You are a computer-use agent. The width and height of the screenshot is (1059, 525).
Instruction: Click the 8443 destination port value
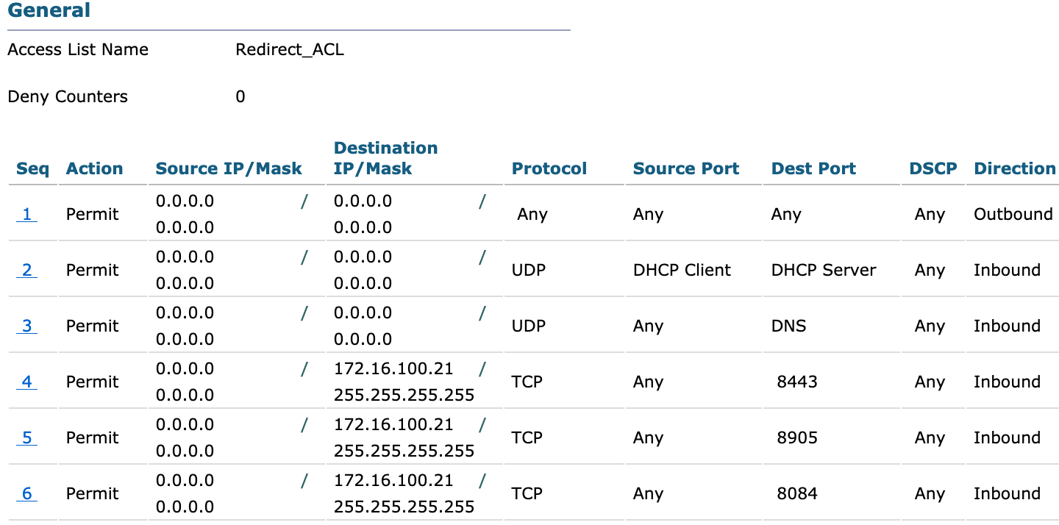(797, 382)
